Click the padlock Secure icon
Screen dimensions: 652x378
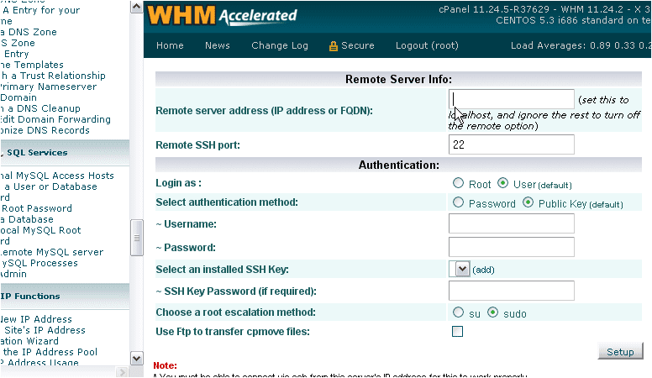[334, 46]
